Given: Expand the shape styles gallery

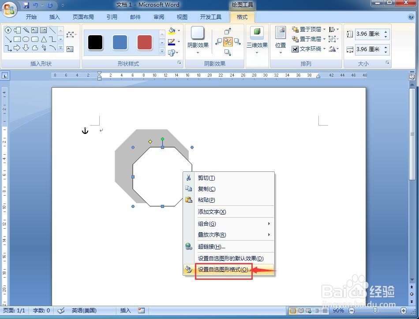Looking at the screenshot, I should [x=162, y=51].
